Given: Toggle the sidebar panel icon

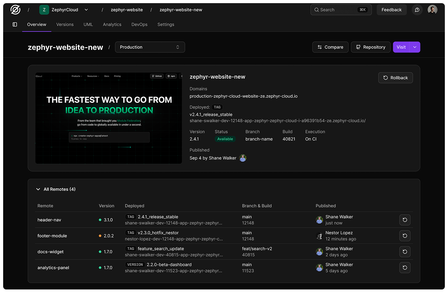Looking at the screenshot, I should (15, 24).
